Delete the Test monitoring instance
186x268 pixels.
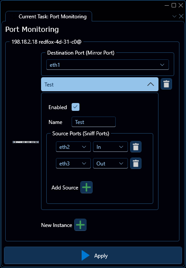166,84
